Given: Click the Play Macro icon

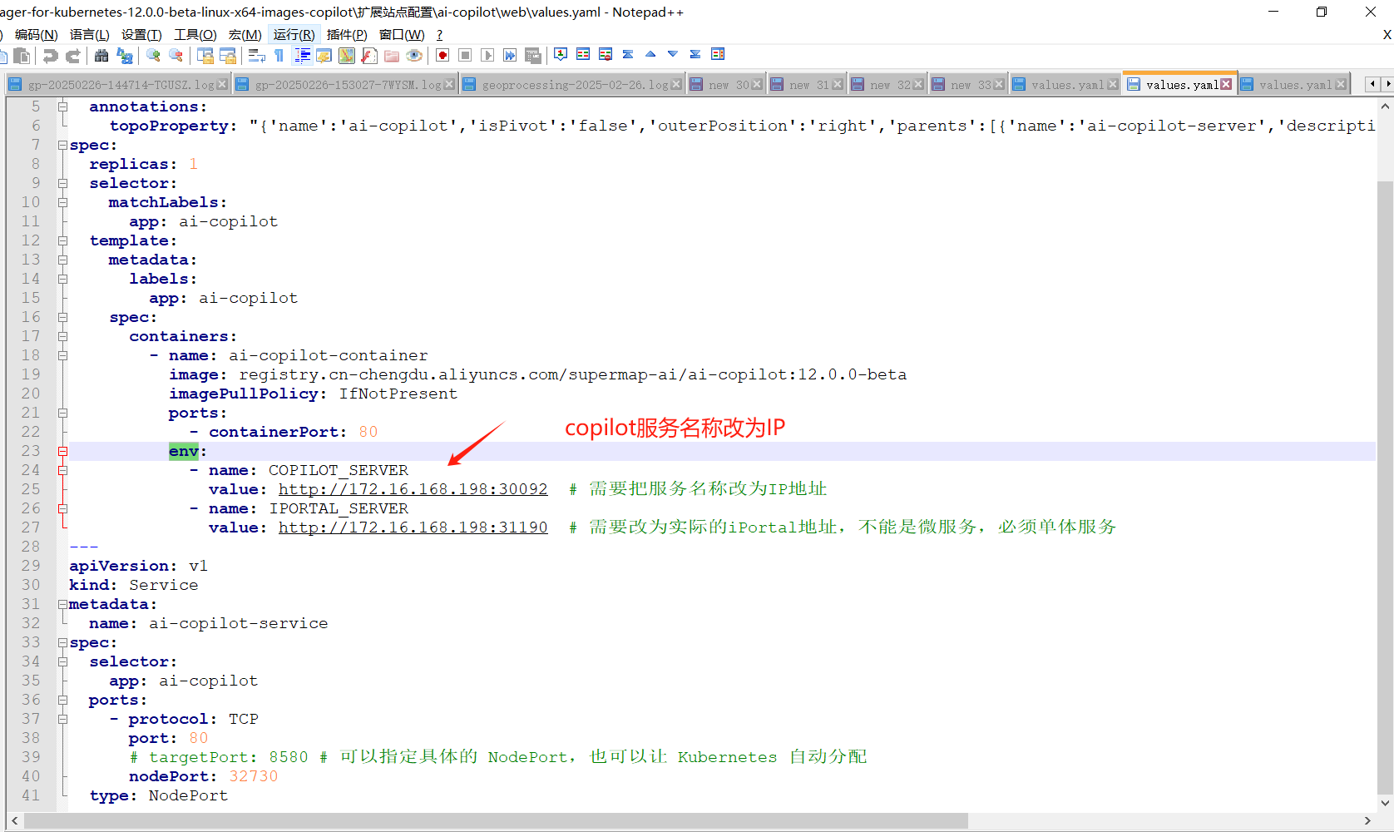Looking at the screenshot, I should [x=488, y=56].
